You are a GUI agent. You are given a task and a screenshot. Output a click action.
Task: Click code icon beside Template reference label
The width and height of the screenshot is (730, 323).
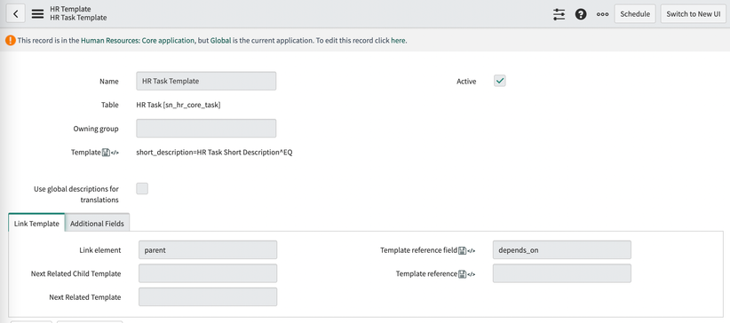point(472,274)
